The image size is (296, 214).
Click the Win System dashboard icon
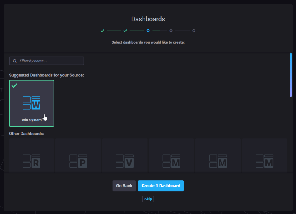(32, 103)
